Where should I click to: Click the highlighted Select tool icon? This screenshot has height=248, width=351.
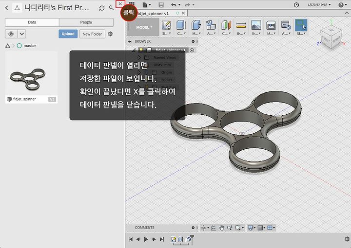(301, 25)
